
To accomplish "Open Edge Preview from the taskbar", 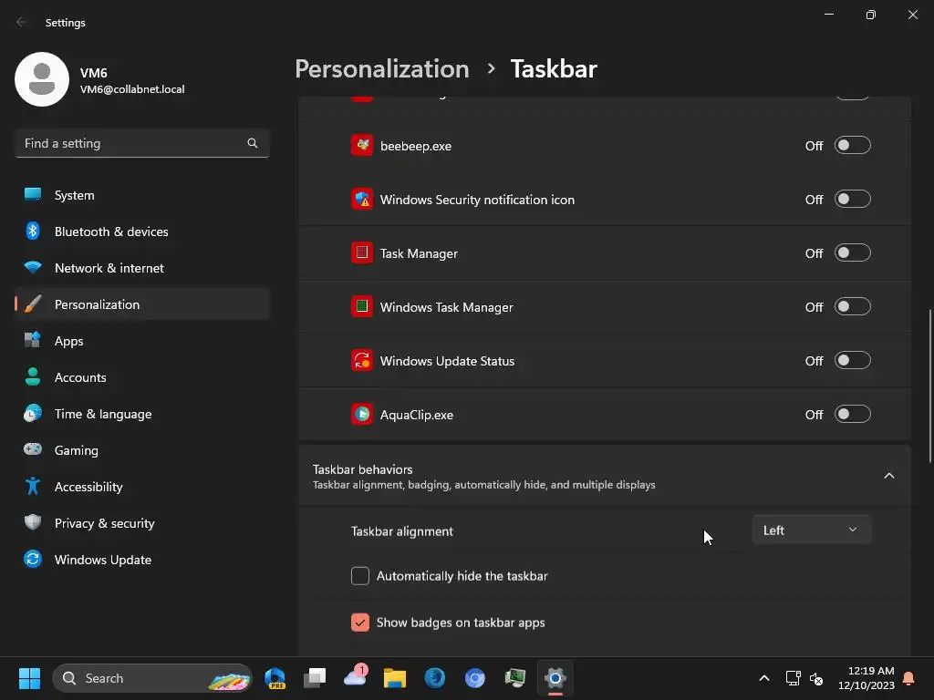I will coord(275,678).
